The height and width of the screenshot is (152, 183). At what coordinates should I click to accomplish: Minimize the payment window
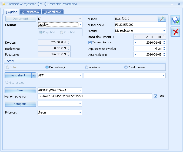(172, 4)
